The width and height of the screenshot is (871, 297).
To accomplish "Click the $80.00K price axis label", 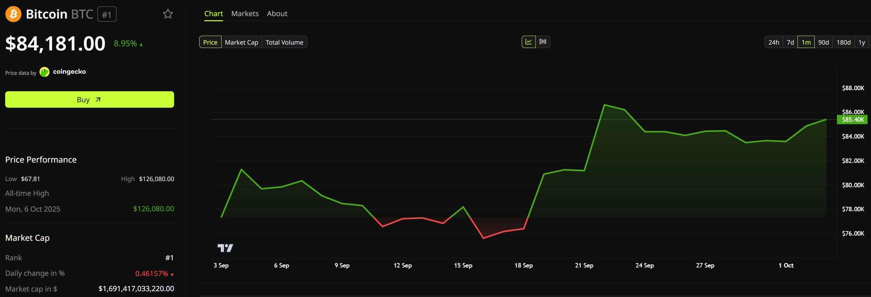I will 853,185.
